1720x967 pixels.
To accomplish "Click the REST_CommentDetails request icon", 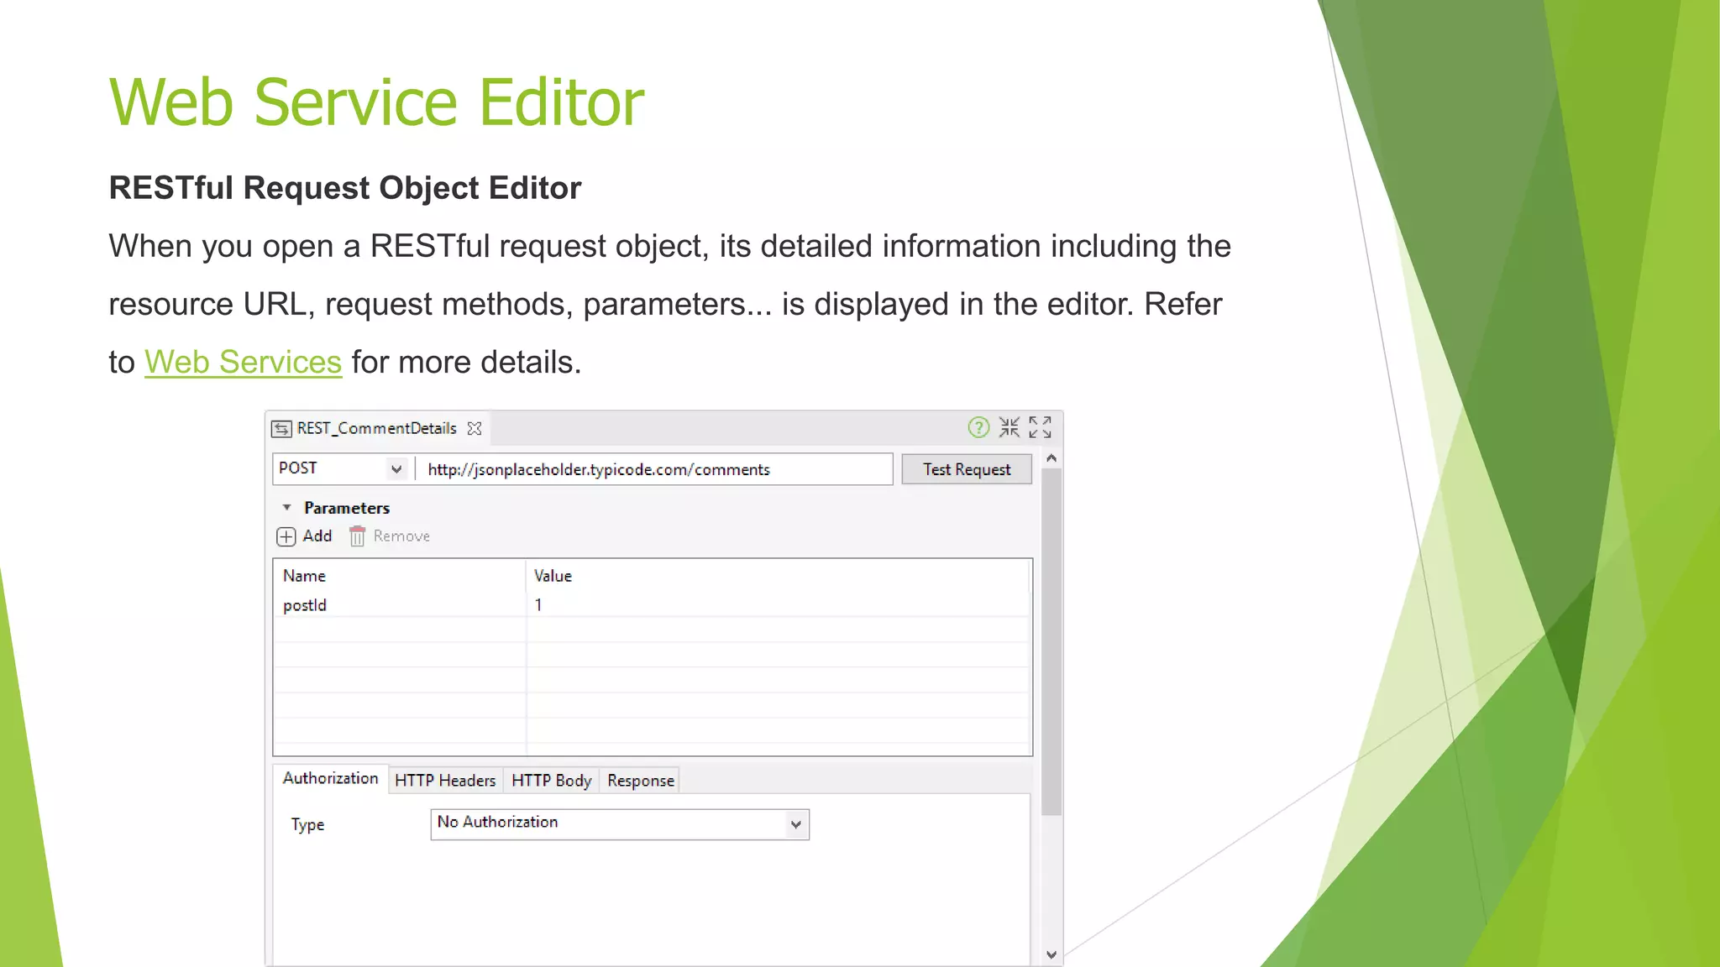I will (x=281, y=429).
